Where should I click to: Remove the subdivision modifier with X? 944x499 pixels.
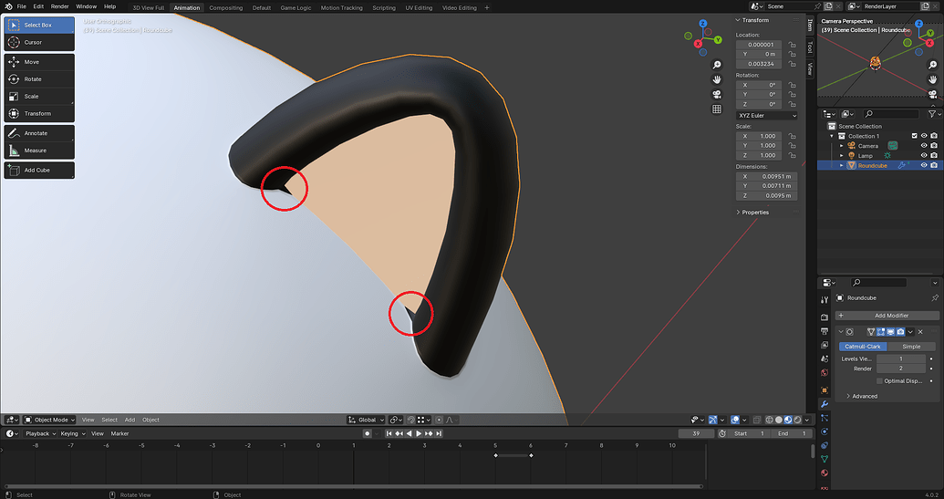coord(920,332)
